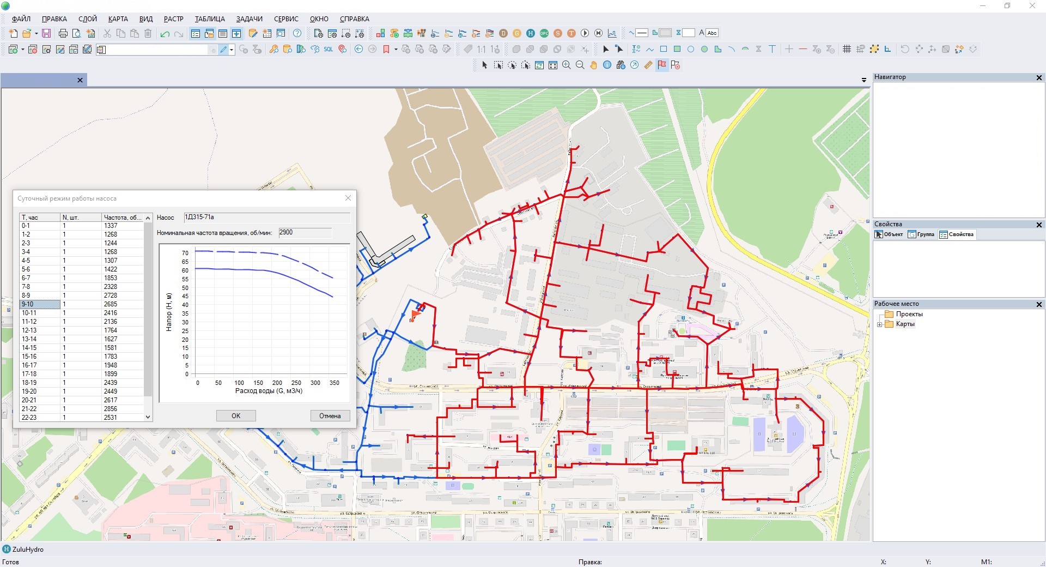The height and width of the screenshot is (567, 1046).
Task: Click the Save floppy disk icon
Action: [46, 33]
